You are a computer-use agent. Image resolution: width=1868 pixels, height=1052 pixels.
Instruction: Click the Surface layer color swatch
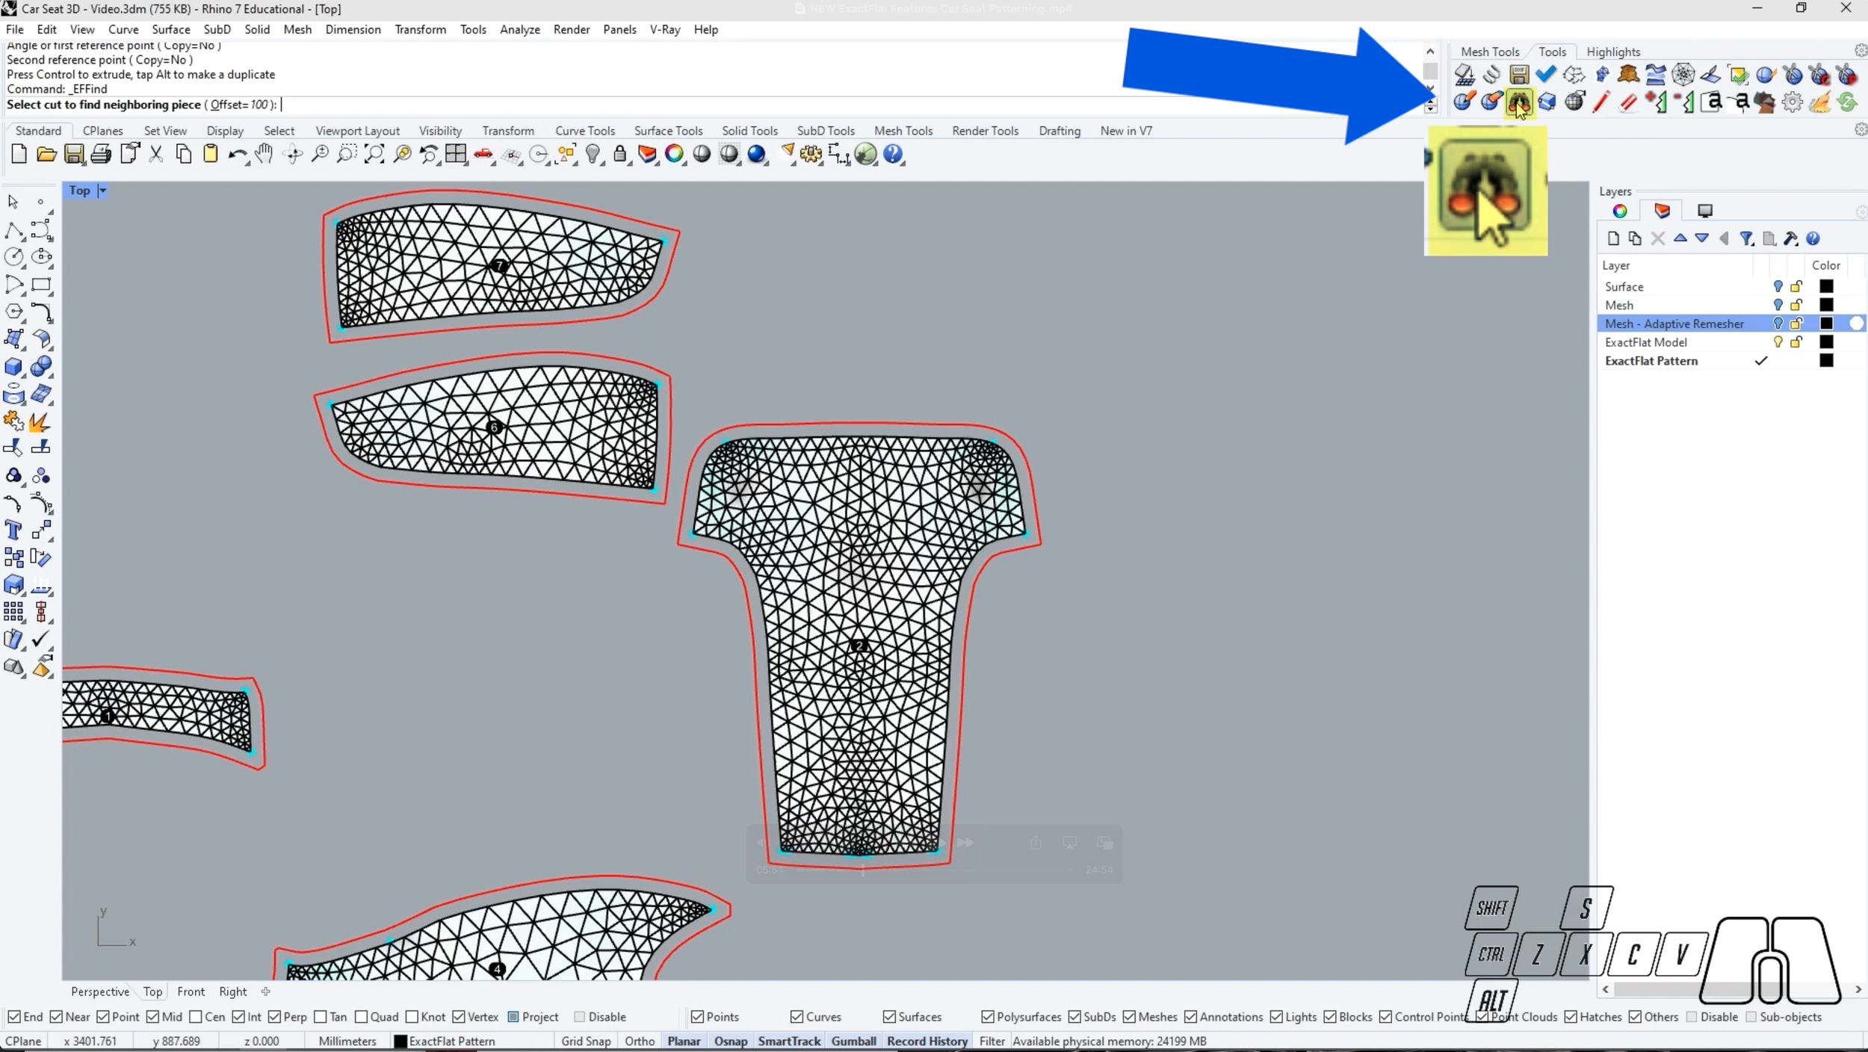pos(1825,287)
